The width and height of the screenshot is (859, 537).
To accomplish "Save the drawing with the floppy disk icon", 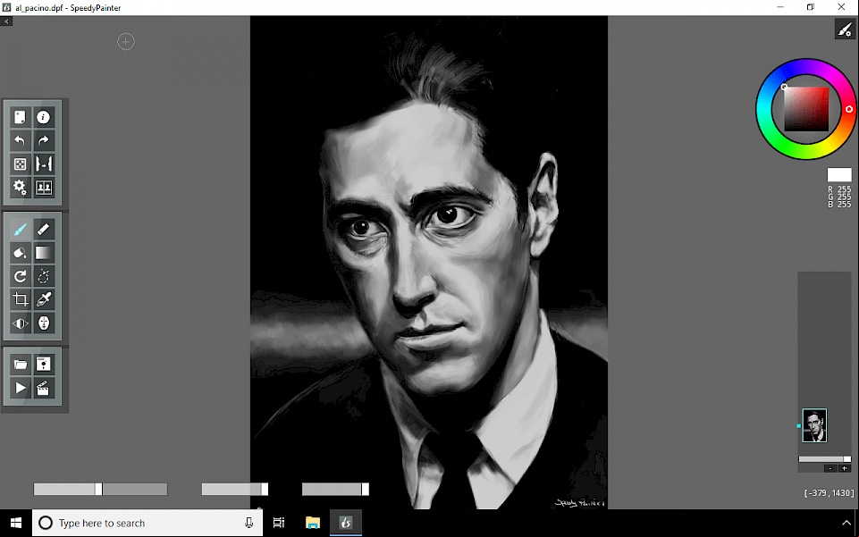I will [x=43, y=365].
